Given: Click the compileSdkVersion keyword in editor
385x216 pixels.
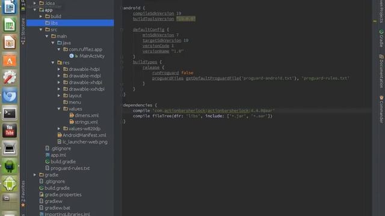Looking at the screenshot, I should pyautogui.click(x=153, y=13).
